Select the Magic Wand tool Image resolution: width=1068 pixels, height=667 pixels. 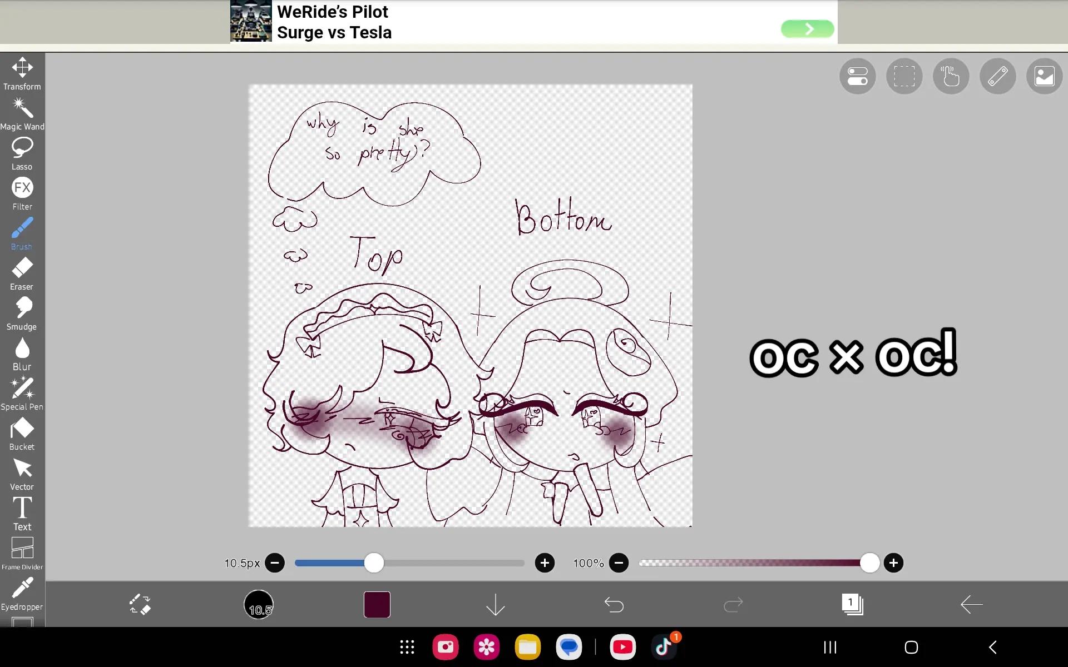22,114
